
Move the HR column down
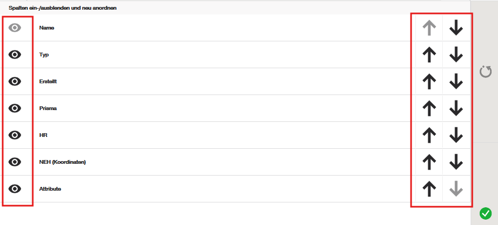coord(456,135)
